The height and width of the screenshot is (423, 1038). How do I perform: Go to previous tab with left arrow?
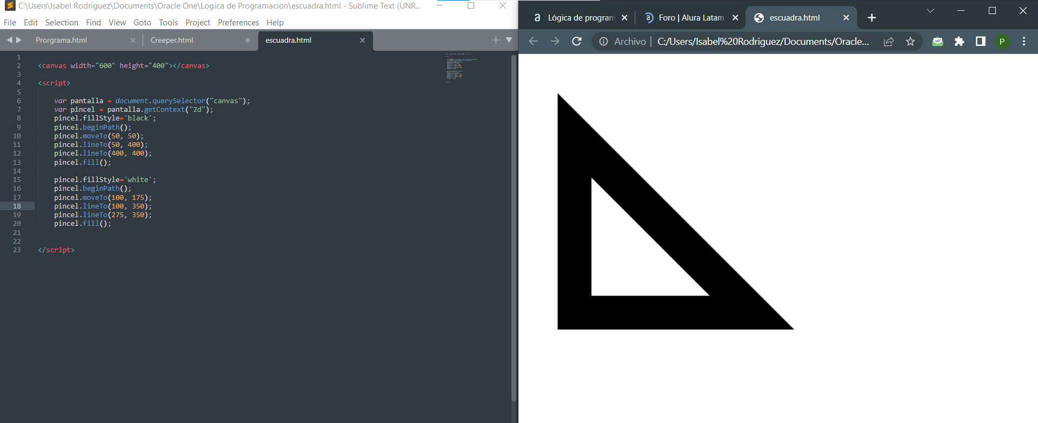(9, 40)
